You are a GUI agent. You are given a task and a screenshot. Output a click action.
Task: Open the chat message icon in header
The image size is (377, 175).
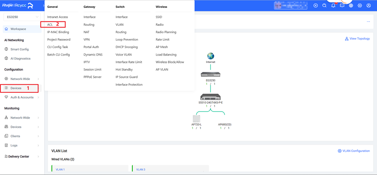pos(342,6)
